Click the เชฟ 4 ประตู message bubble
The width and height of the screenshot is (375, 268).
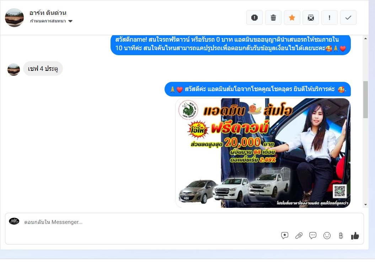(43, 69)
